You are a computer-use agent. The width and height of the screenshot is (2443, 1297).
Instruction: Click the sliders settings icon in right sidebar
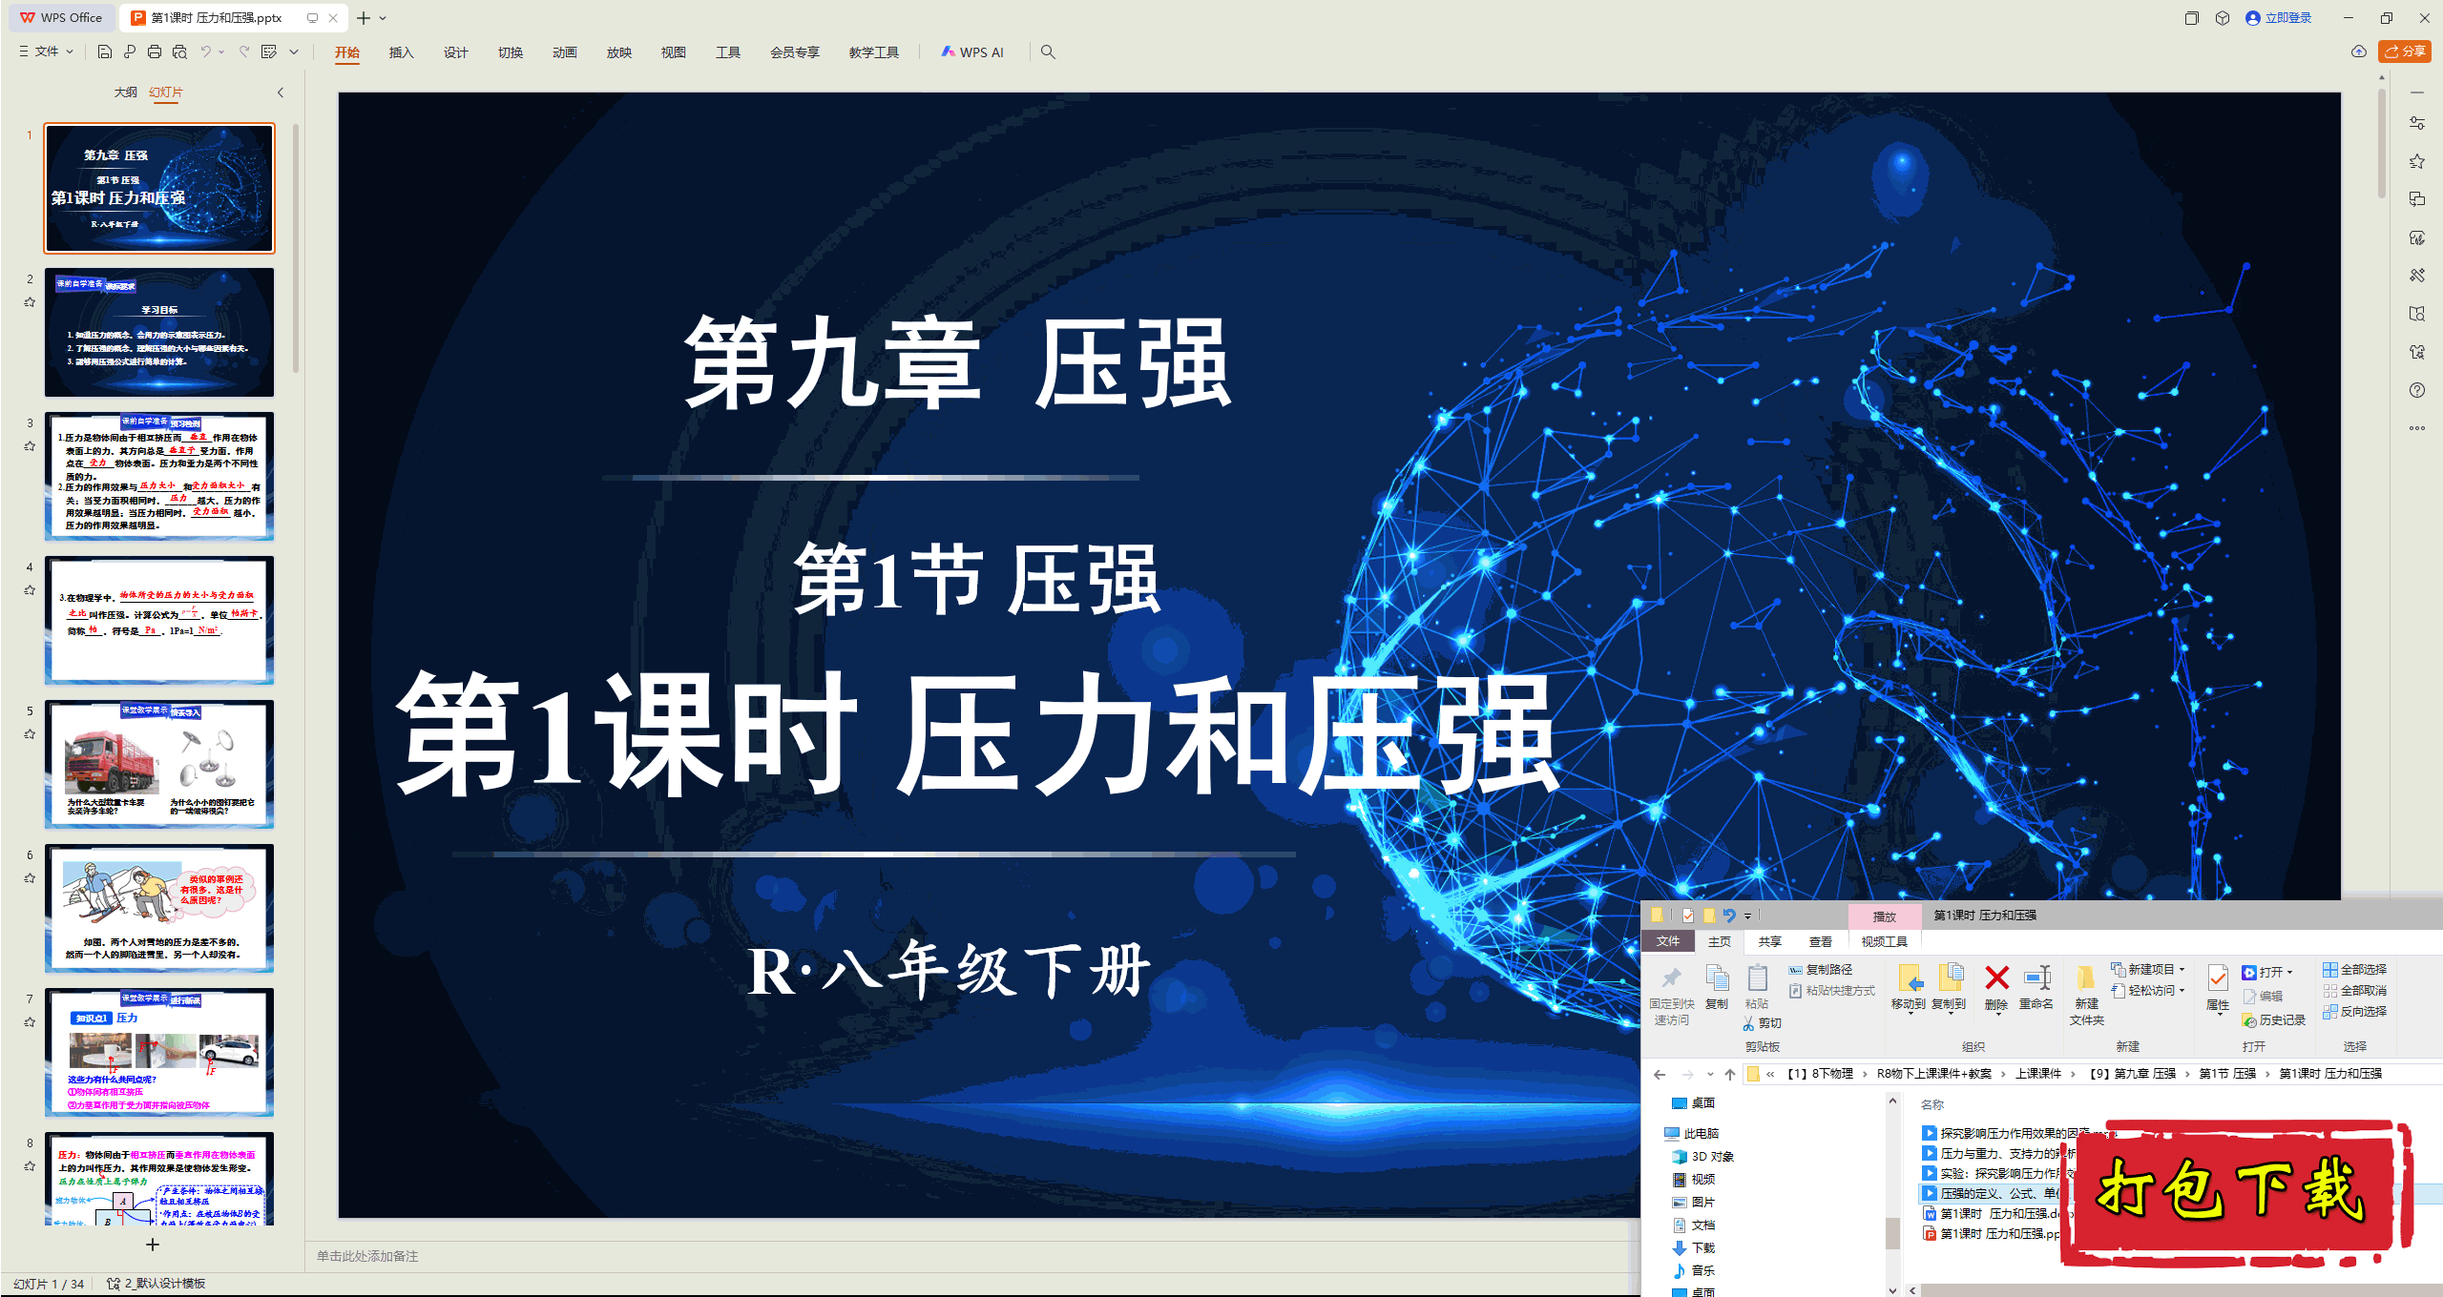pyautogui.click(x=2417, y=123)
